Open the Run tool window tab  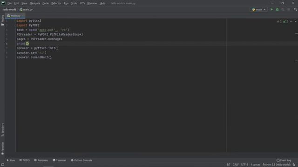click(11, 160)
